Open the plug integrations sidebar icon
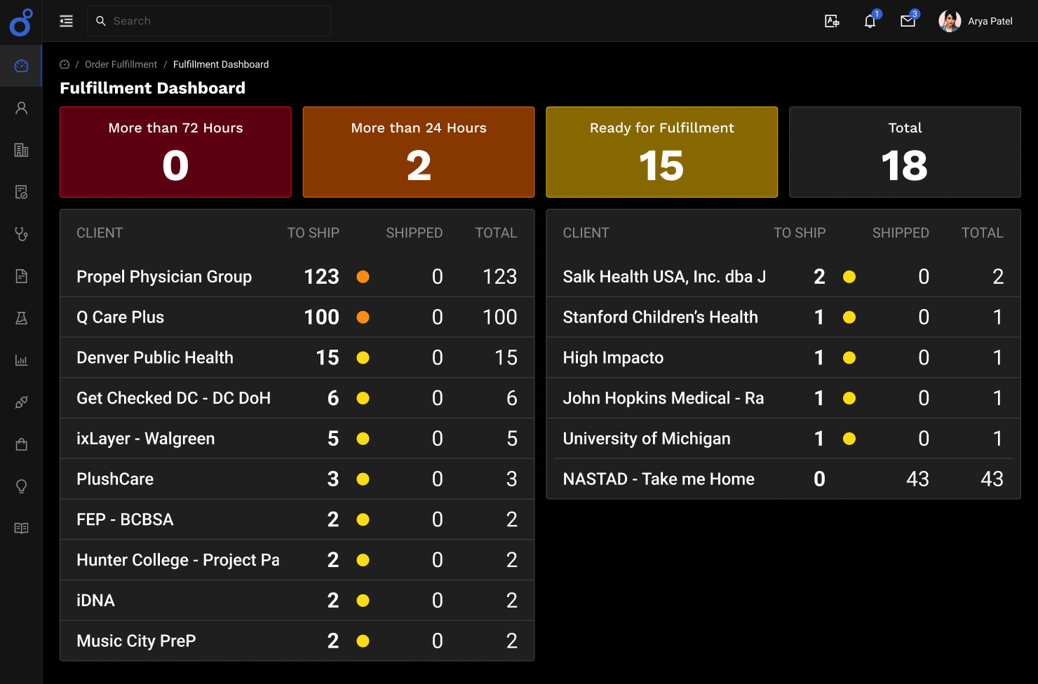 [x=21, y=402]
